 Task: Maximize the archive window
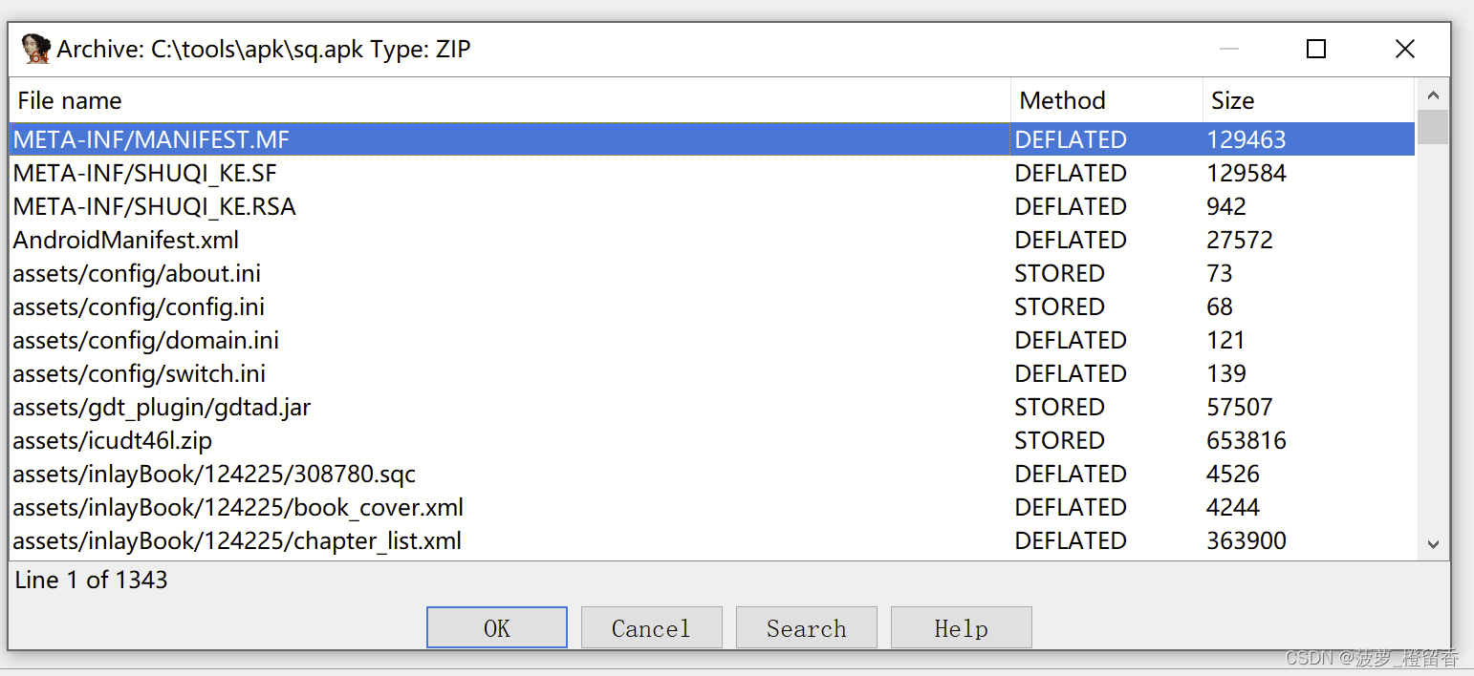point(1316,49)
